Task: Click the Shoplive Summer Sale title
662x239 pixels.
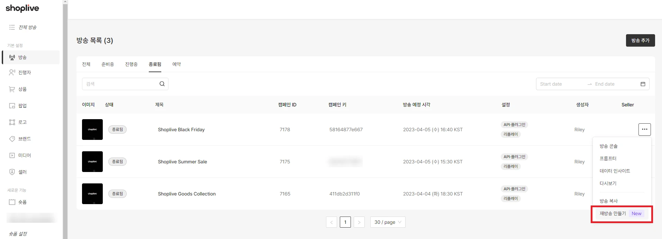Action: 182,162
